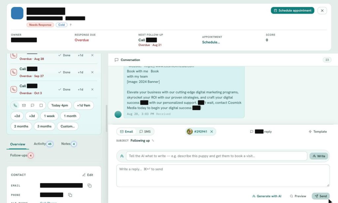Choose the 1 week follow-up chip
Image resolution: width=338 pixels, height=203 pixels.
click(50, 116)
